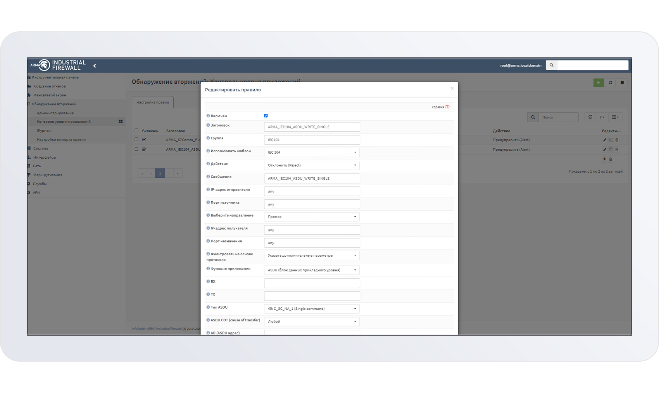Click the green start service button
Viewport: 659px width, 393px height.
(599, 82)
